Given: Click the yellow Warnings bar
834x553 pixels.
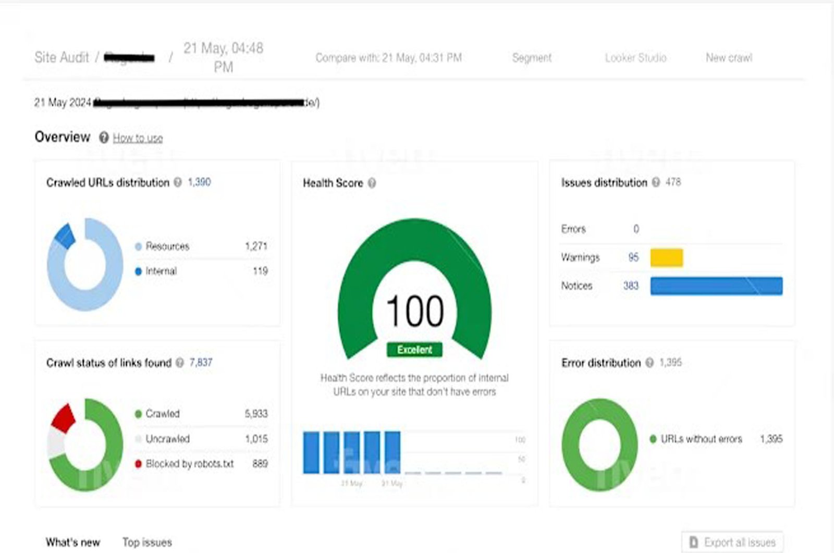Looking at the screenshot, I should coord(666,257).
